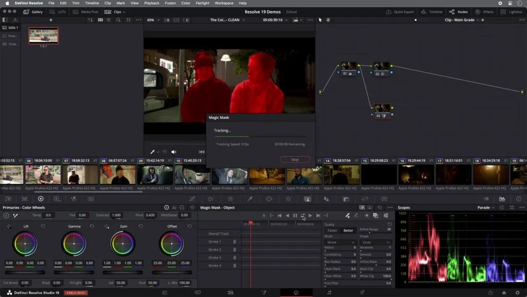Open the Playback menu
The height and width of the screenshot is (297, 527).
tap(152, 3)
